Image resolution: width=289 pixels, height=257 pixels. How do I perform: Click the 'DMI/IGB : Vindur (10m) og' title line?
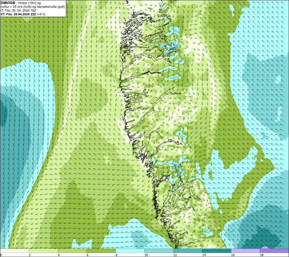tap(21, 3)
